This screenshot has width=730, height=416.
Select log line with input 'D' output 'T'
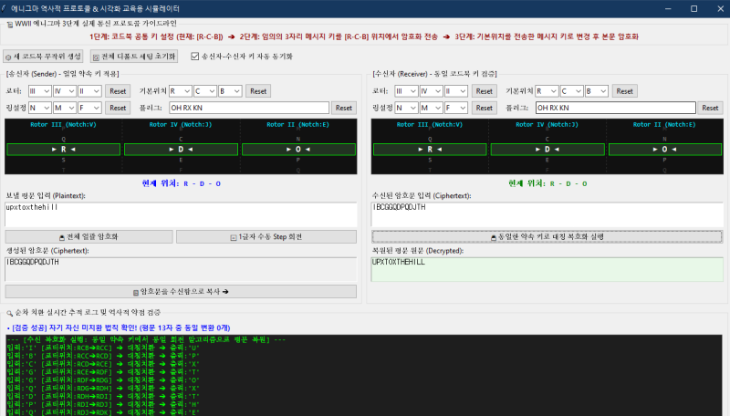(103, 396)
